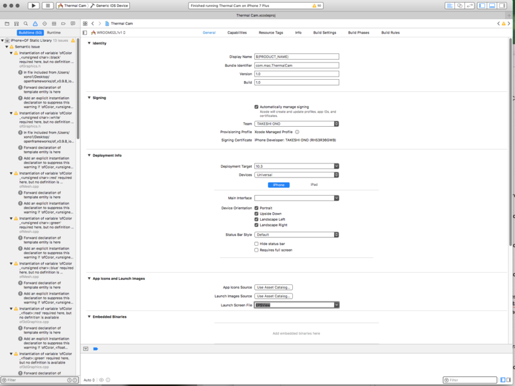Uncheck Landscape Left orientation
The image size is (515, 386).
tap(256, 219)
